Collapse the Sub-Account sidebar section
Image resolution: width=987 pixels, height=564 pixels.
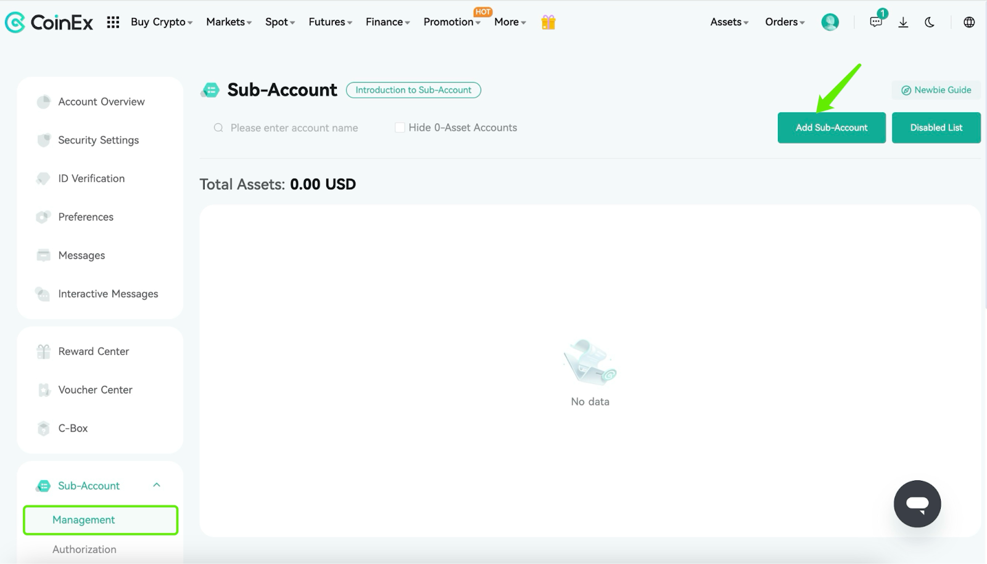pos(157,485)
